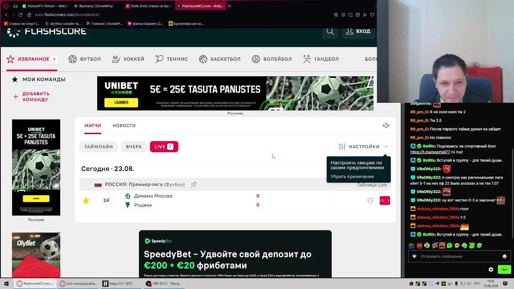Click the address bar URL field
Screen dimensions: 514x289
pos(67,15)
